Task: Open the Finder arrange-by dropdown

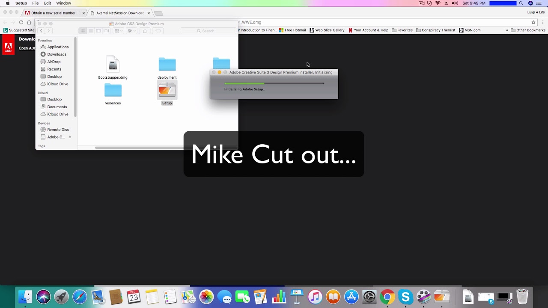Action: tap(118, 31)
